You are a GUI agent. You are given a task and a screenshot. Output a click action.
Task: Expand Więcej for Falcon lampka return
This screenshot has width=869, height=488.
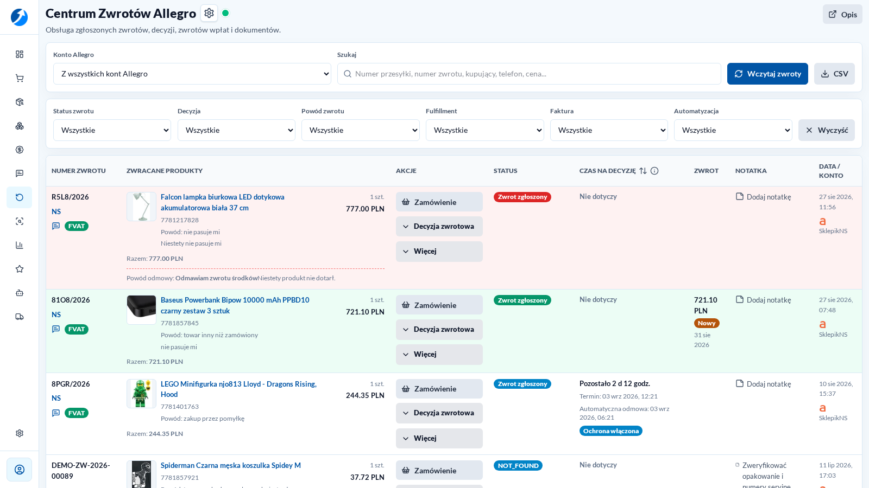coord(439,252)
